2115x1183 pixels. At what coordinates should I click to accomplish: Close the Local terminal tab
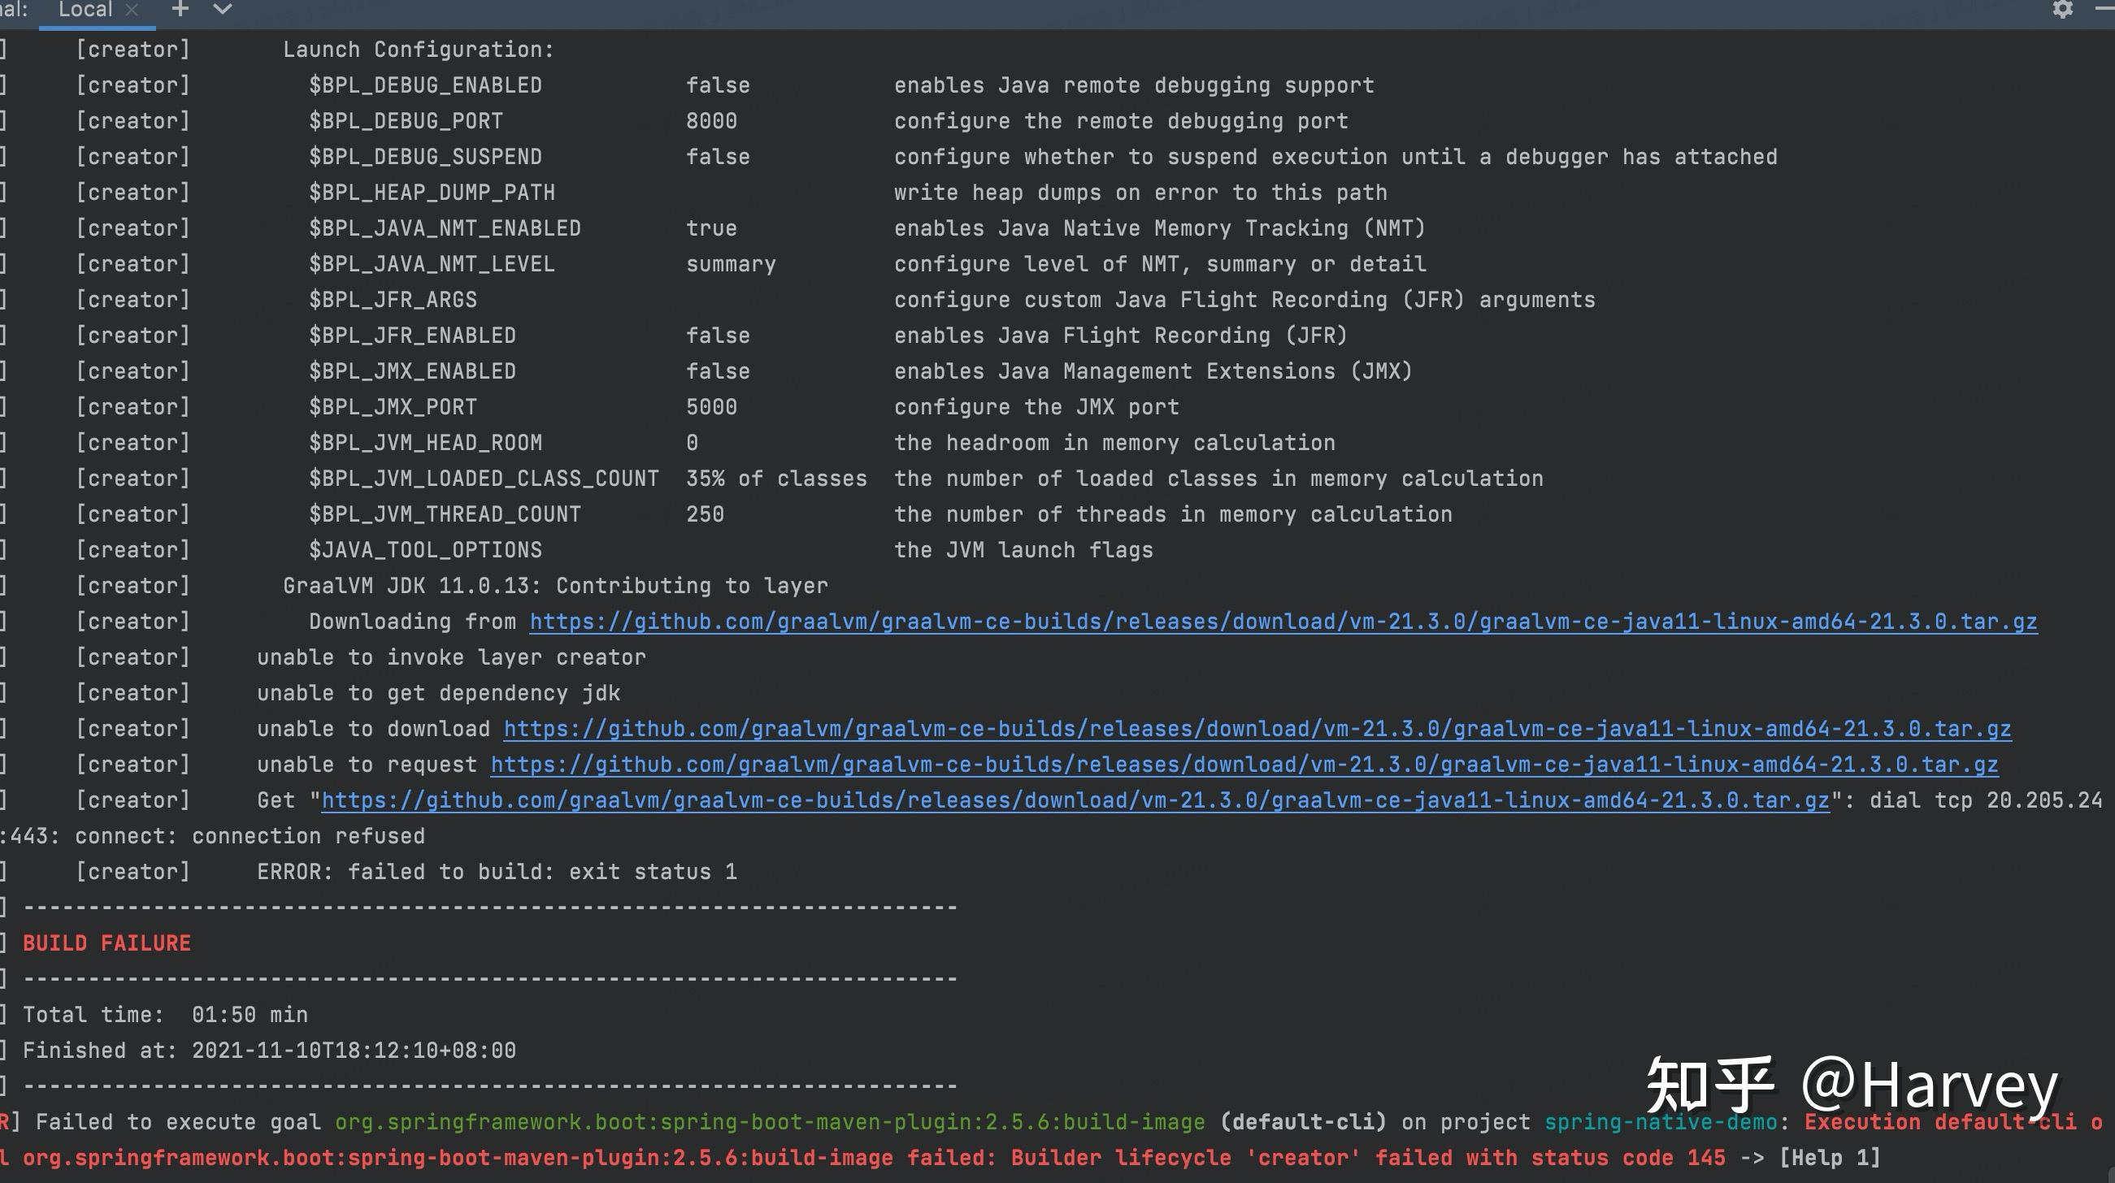pos(132,10)
